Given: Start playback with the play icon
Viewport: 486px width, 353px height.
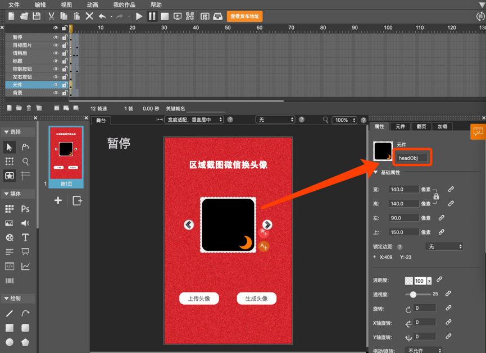Looking at the screenshot, I should (139, 16).
